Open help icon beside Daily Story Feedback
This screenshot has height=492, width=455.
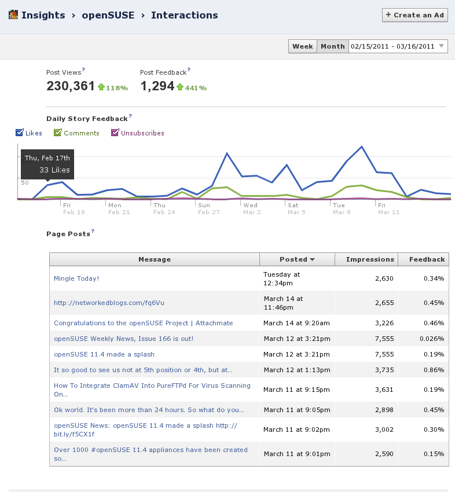130,116
